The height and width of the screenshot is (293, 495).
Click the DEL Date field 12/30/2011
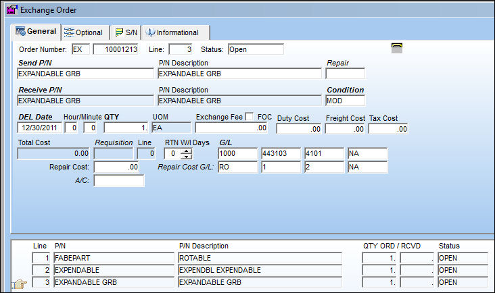(x=39, y=128)
